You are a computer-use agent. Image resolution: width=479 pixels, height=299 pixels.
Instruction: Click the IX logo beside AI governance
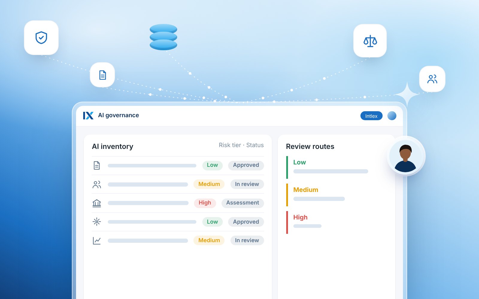coord(88,116)
